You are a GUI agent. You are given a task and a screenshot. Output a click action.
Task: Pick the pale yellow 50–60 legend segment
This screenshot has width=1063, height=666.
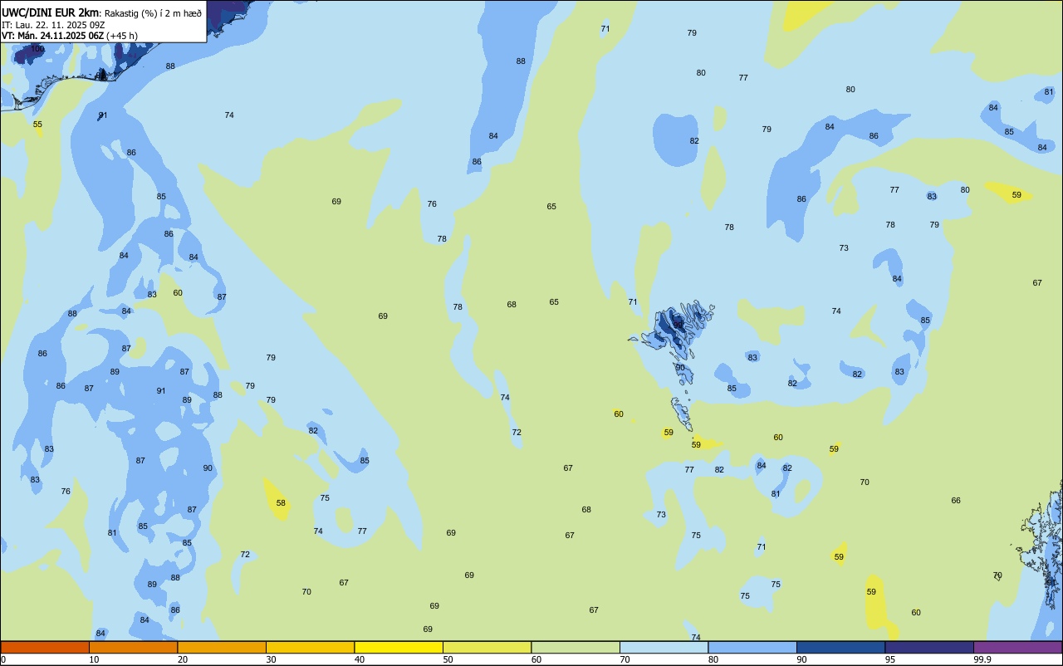[487, 647]
